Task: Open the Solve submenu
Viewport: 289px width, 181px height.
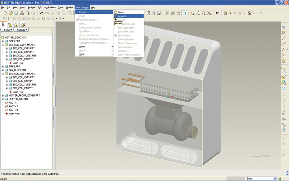Action: pos(94,47)
